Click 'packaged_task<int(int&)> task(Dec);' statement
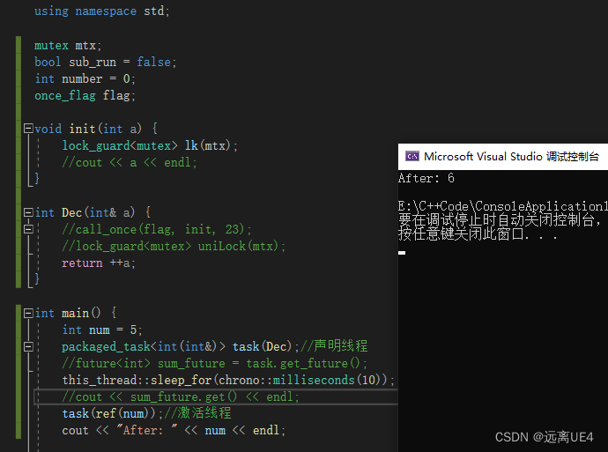608x452 pixels. (181, 346)
